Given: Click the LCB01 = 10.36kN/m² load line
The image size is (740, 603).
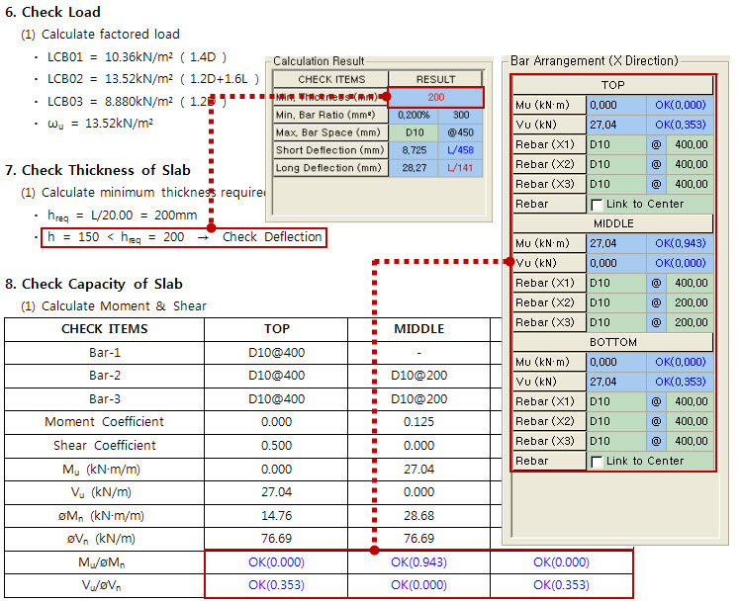Looking at the screenshot, I should pos(137,57).
